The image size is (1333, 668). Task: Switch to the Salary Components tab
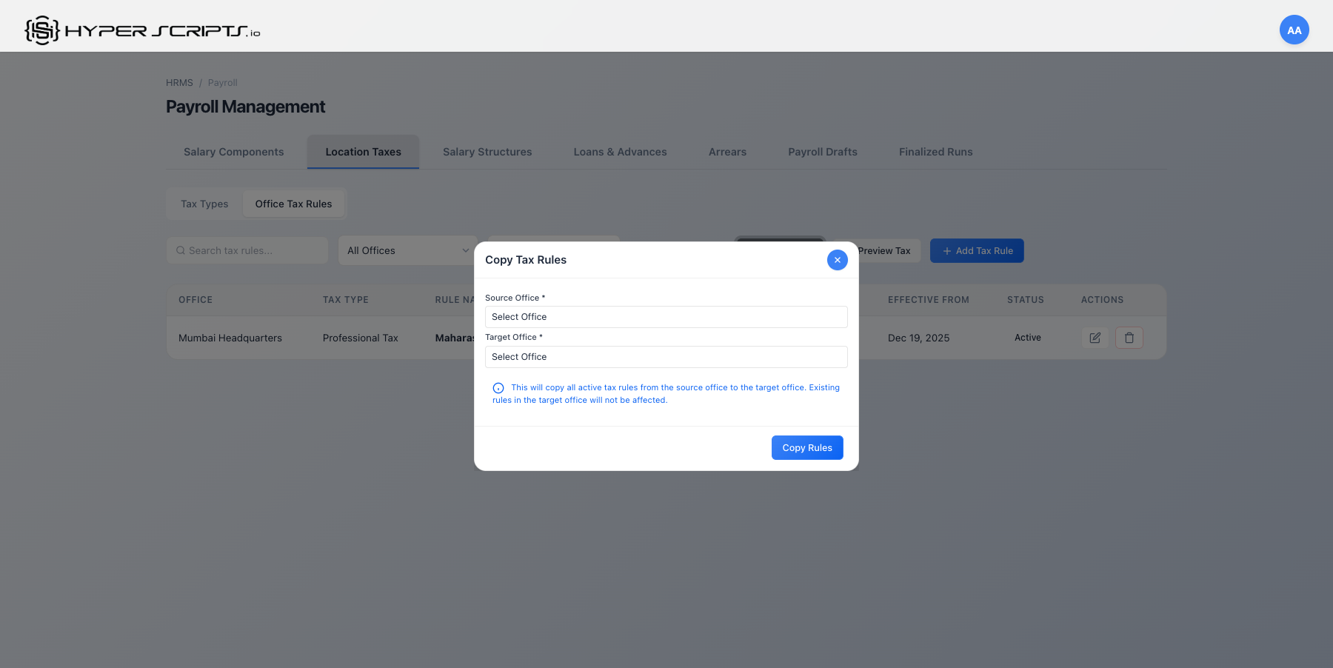coord(233,151)
